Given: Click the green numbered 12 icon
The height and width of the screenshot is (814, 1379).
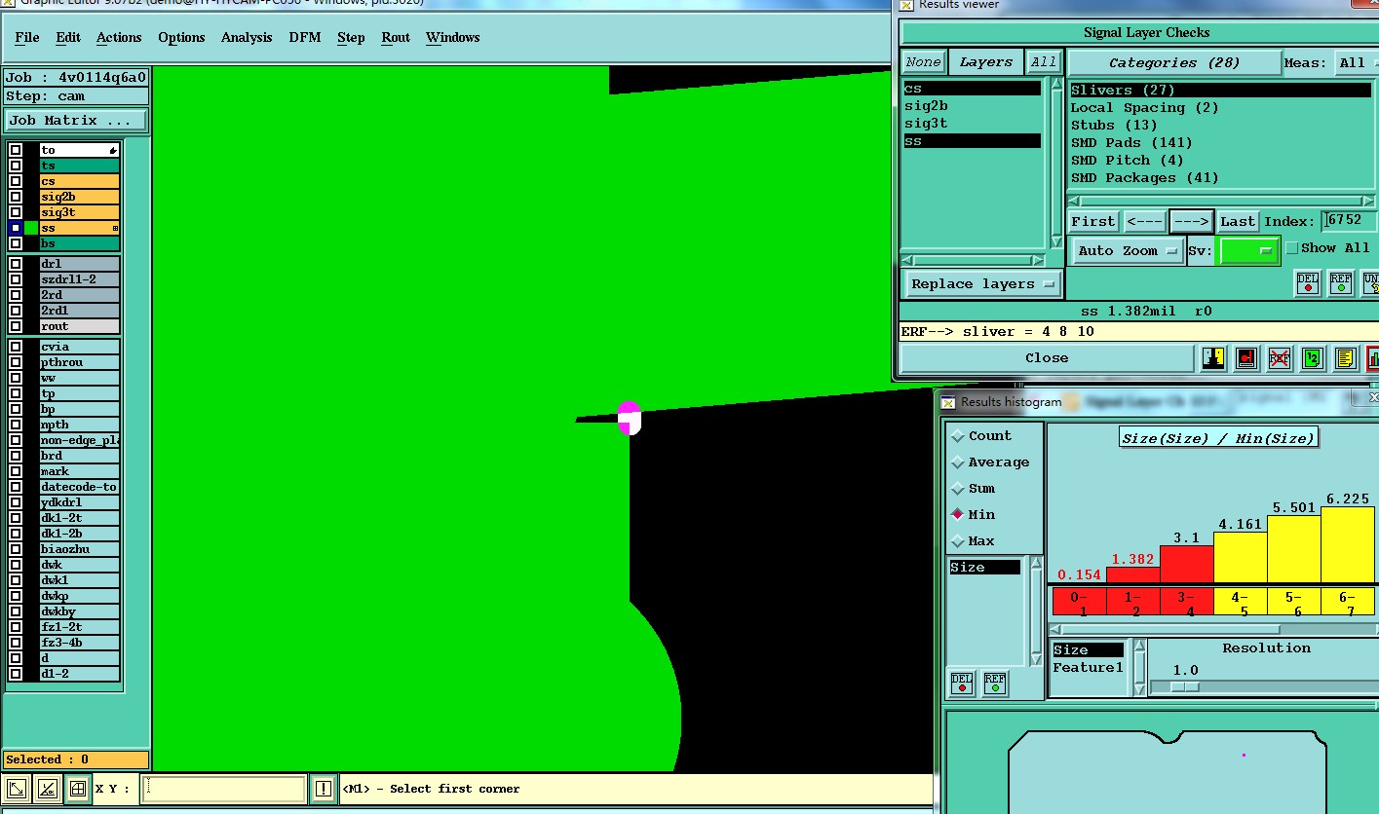Looking at the screenshot, I should (x=1312, y=358).
